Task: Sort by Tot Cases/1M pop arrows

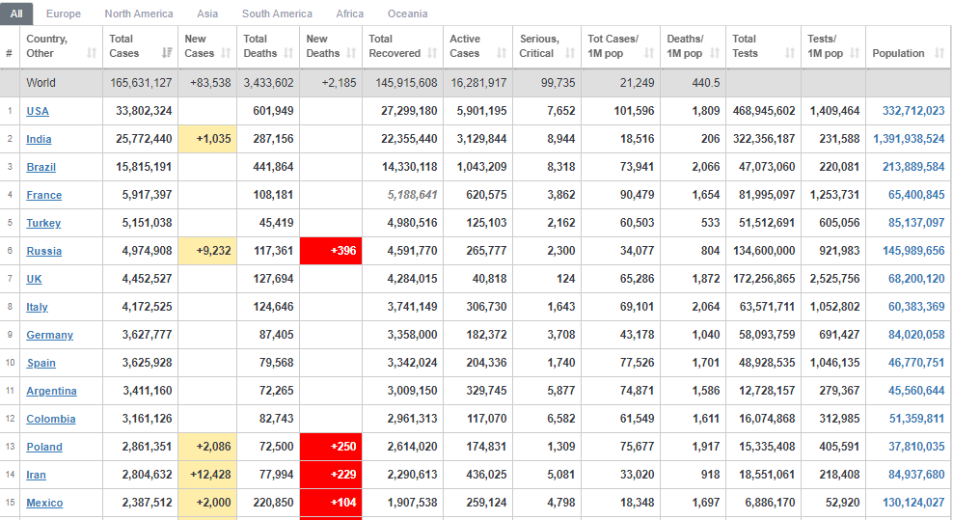Action: (649, 53)
